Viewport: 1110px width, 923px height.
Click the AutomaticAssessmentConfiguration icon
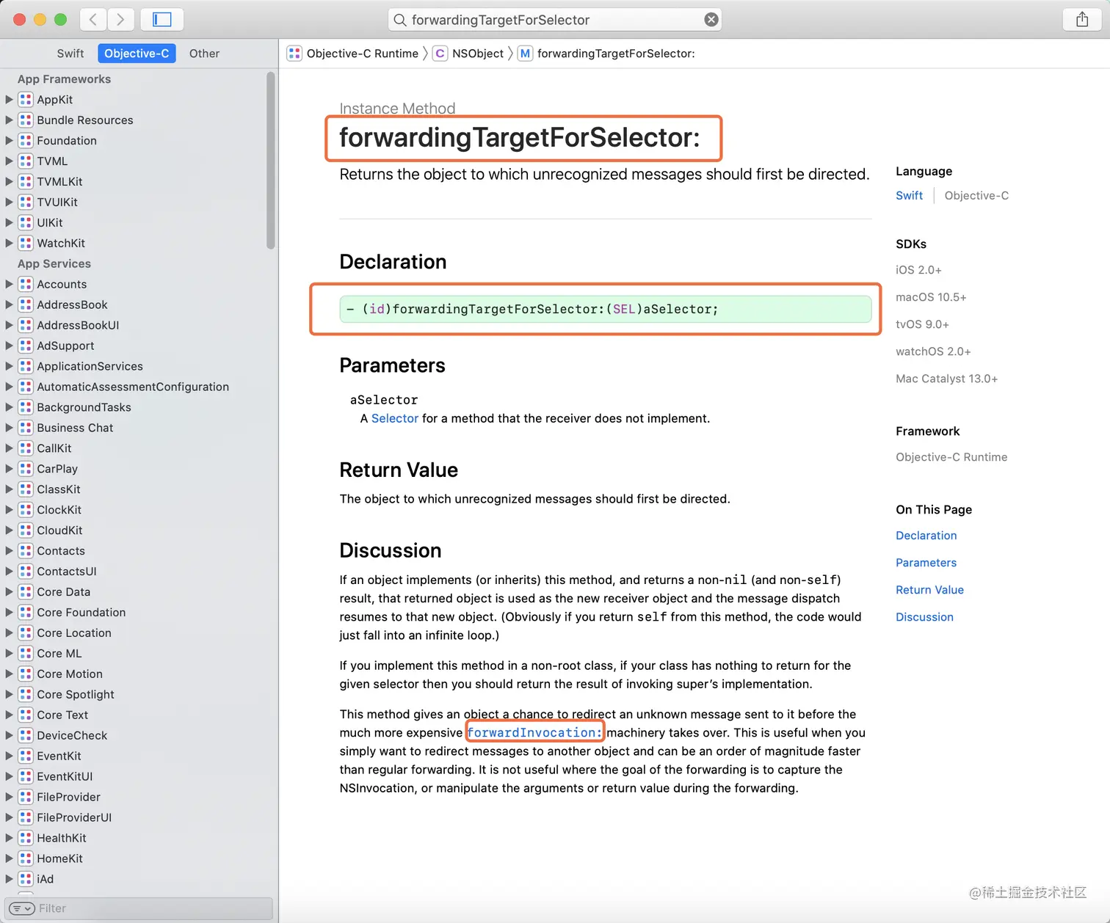(x=26, y=387)
